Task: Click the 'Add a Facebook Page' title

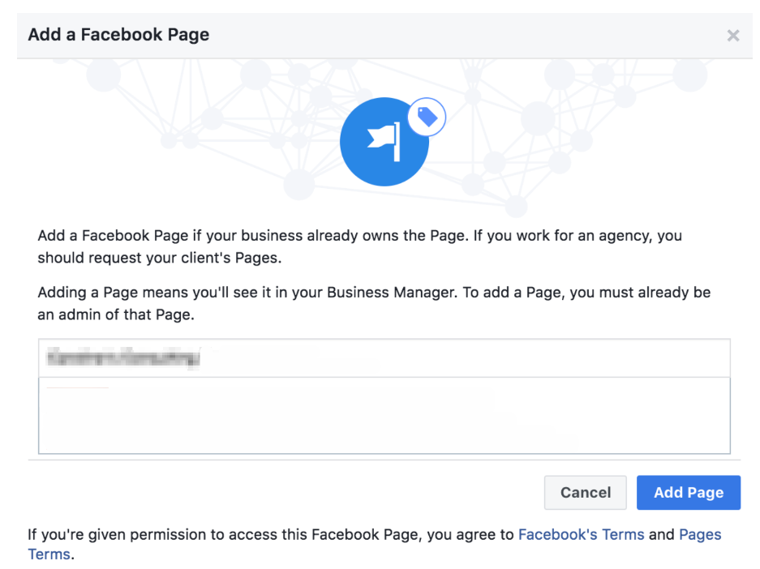Action: tap(118, 35)
